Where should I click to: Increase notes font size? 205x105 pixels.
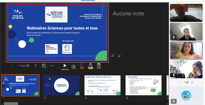(113, 56)
